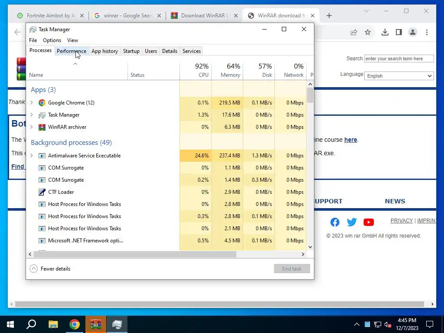Open the Users tab

tap(151, 51)
